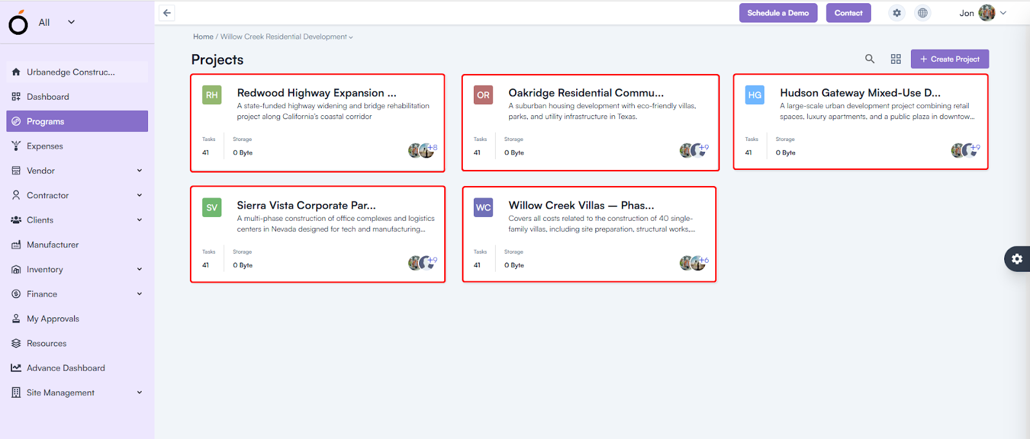
Task: Click the HG project badge
Action: pos(755,95)
